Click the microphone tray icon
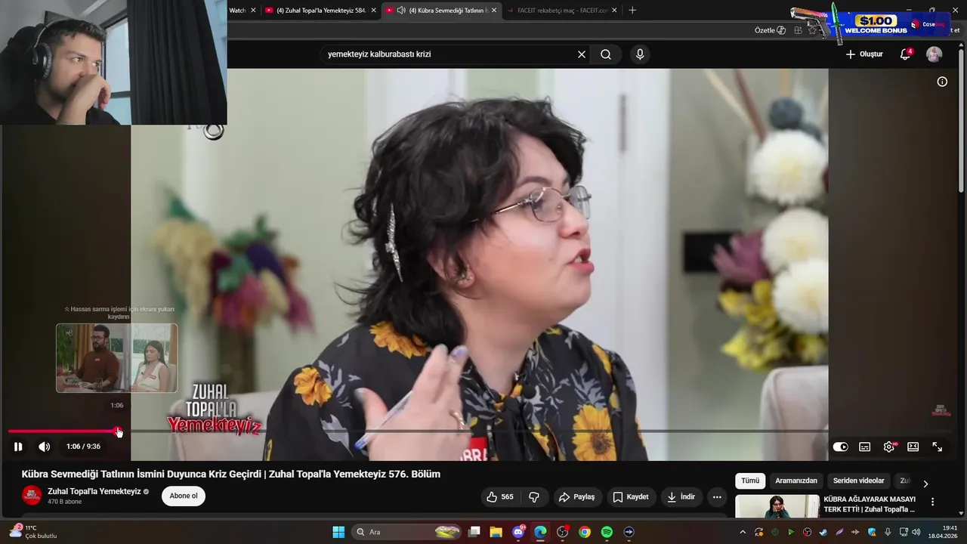 click(888, 532)
